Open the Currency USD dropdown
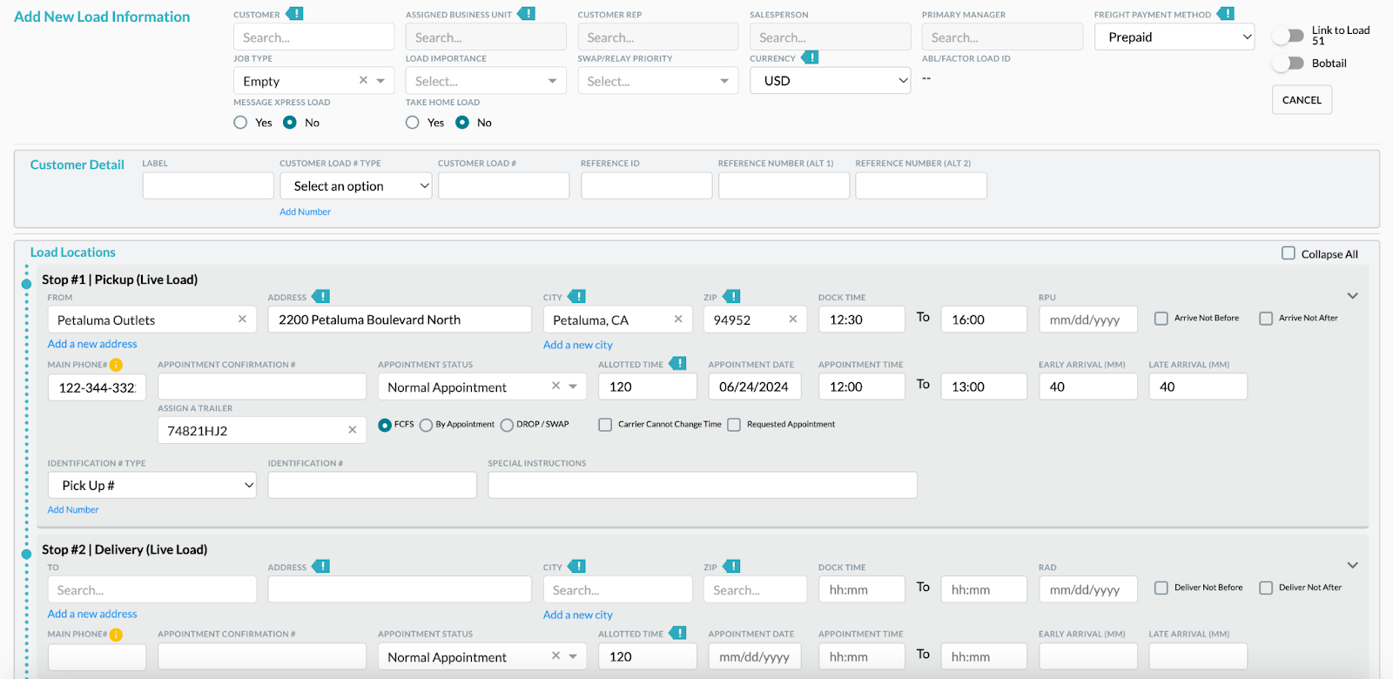Viewport: 1393px width, 679px height. click(831, 81)
